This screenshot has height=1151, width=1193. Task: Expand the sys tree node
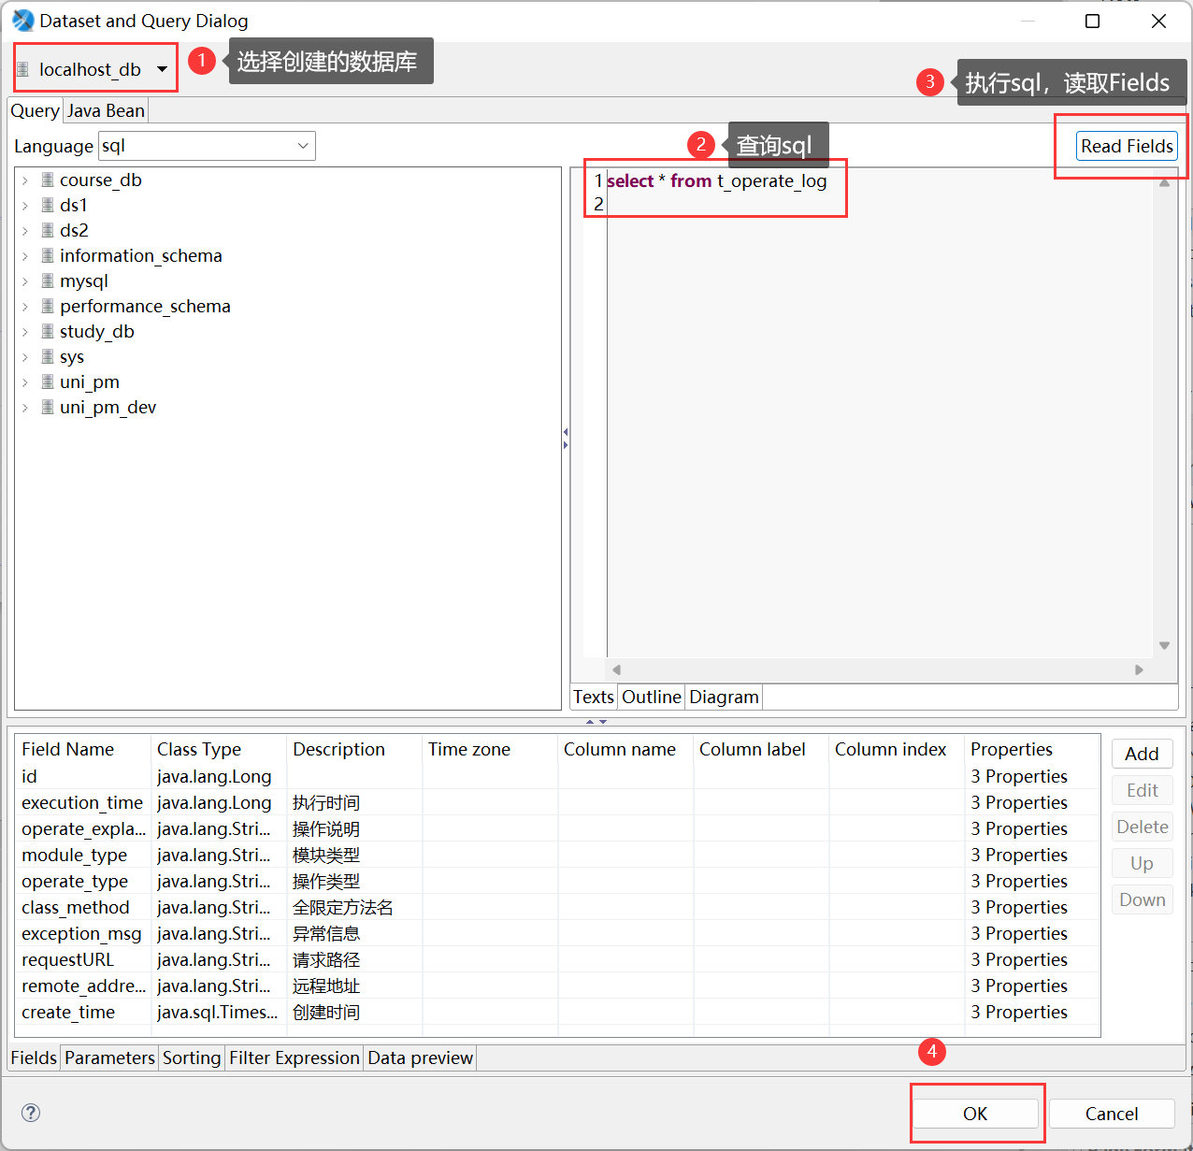25,357
